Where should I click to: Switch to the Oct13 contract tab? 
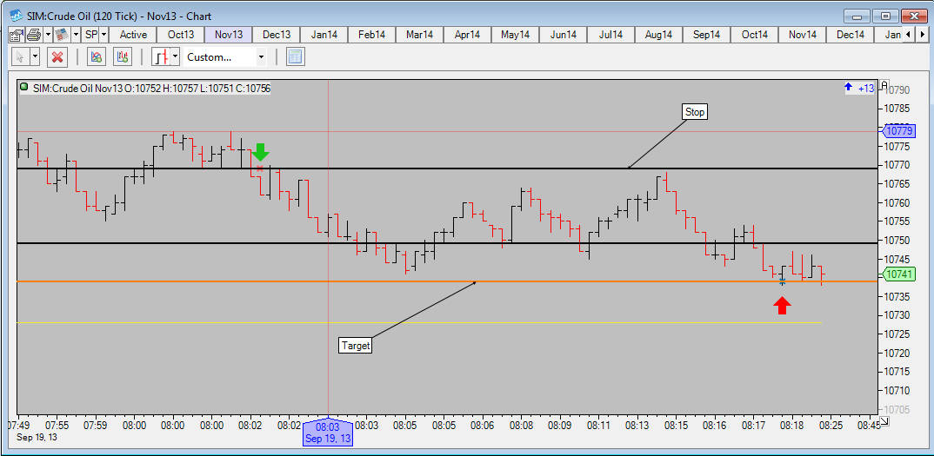pyautogui.click(x=181, y=35)
